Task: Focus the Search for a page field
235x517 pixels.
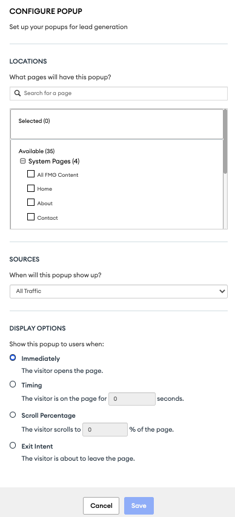Action: click(119, 93)
